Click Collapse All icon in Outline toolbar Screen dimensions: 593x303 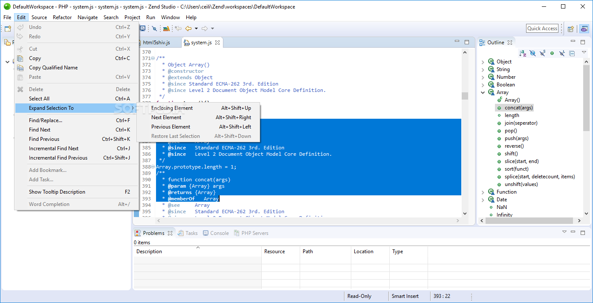tap(572, 53)
